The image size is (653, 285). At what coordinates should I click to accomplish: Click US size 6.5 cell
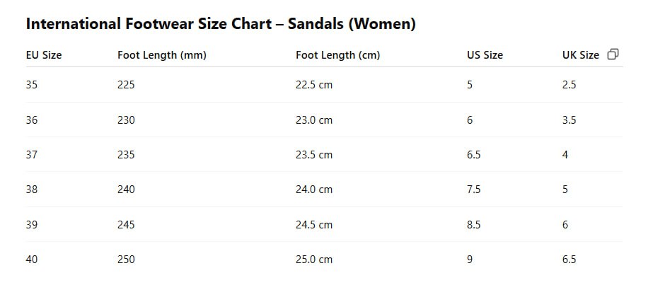473,155
